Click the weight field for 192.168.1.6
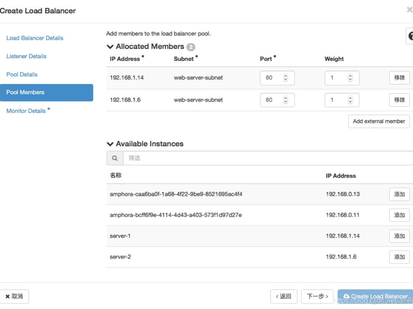 [342, 100]
